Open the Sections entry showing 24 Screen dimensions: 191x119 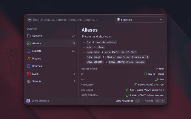tap(51, 36)
